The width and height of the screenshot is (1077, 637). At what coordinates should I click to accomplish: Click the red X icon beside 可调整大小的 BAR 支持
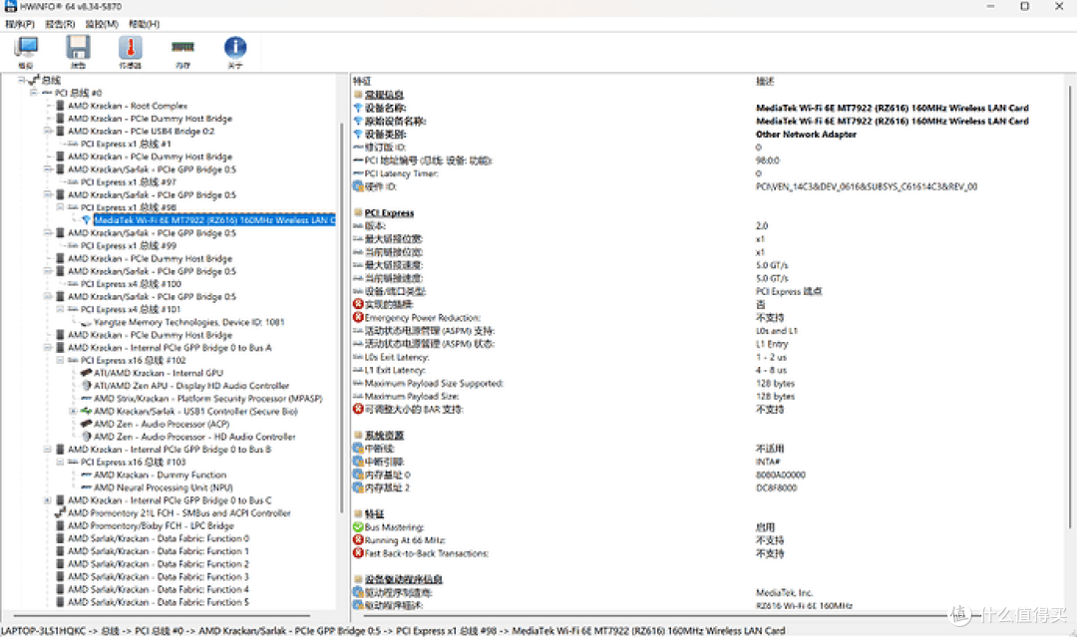(x=358, y=409)
